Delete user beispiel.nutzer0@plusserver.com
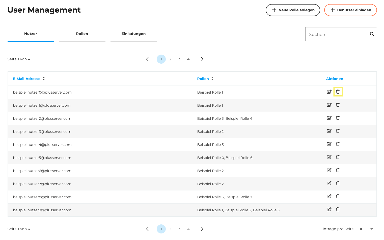The height and width of the screenshot is (240, 384). click(338, 92)
